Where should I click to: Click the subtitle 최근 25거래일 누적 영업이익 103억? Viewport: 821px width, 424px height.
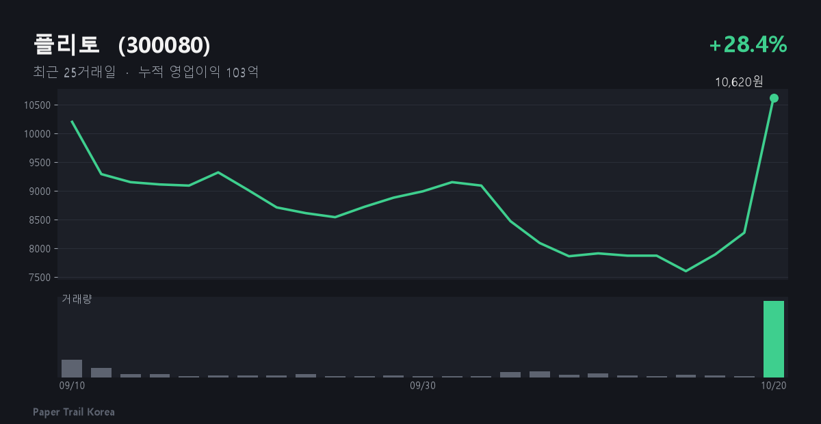point(146,72)
